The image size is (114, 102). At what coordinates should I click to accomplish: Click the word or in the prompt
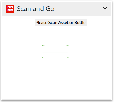click(72, 23)
